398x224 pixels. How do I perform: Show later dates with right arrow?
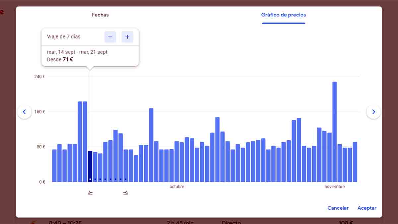[x=373, y=112]
